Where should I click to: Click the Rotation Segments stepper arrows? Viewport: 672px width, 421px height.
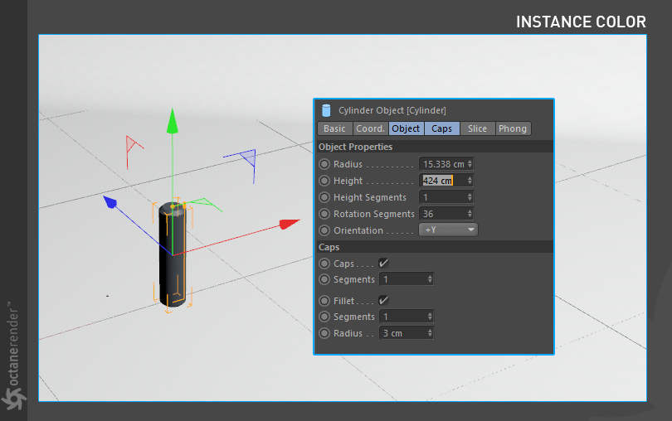[470, 214]
